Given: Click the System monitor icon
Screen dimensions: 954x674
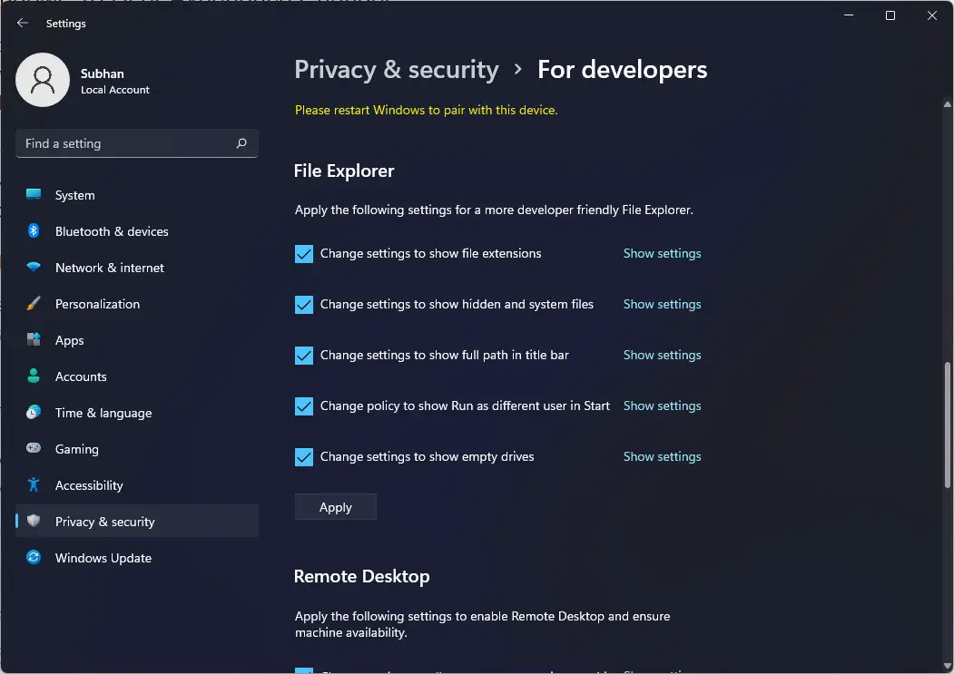Looking at the screenshot, I should [x=34, y=195].
